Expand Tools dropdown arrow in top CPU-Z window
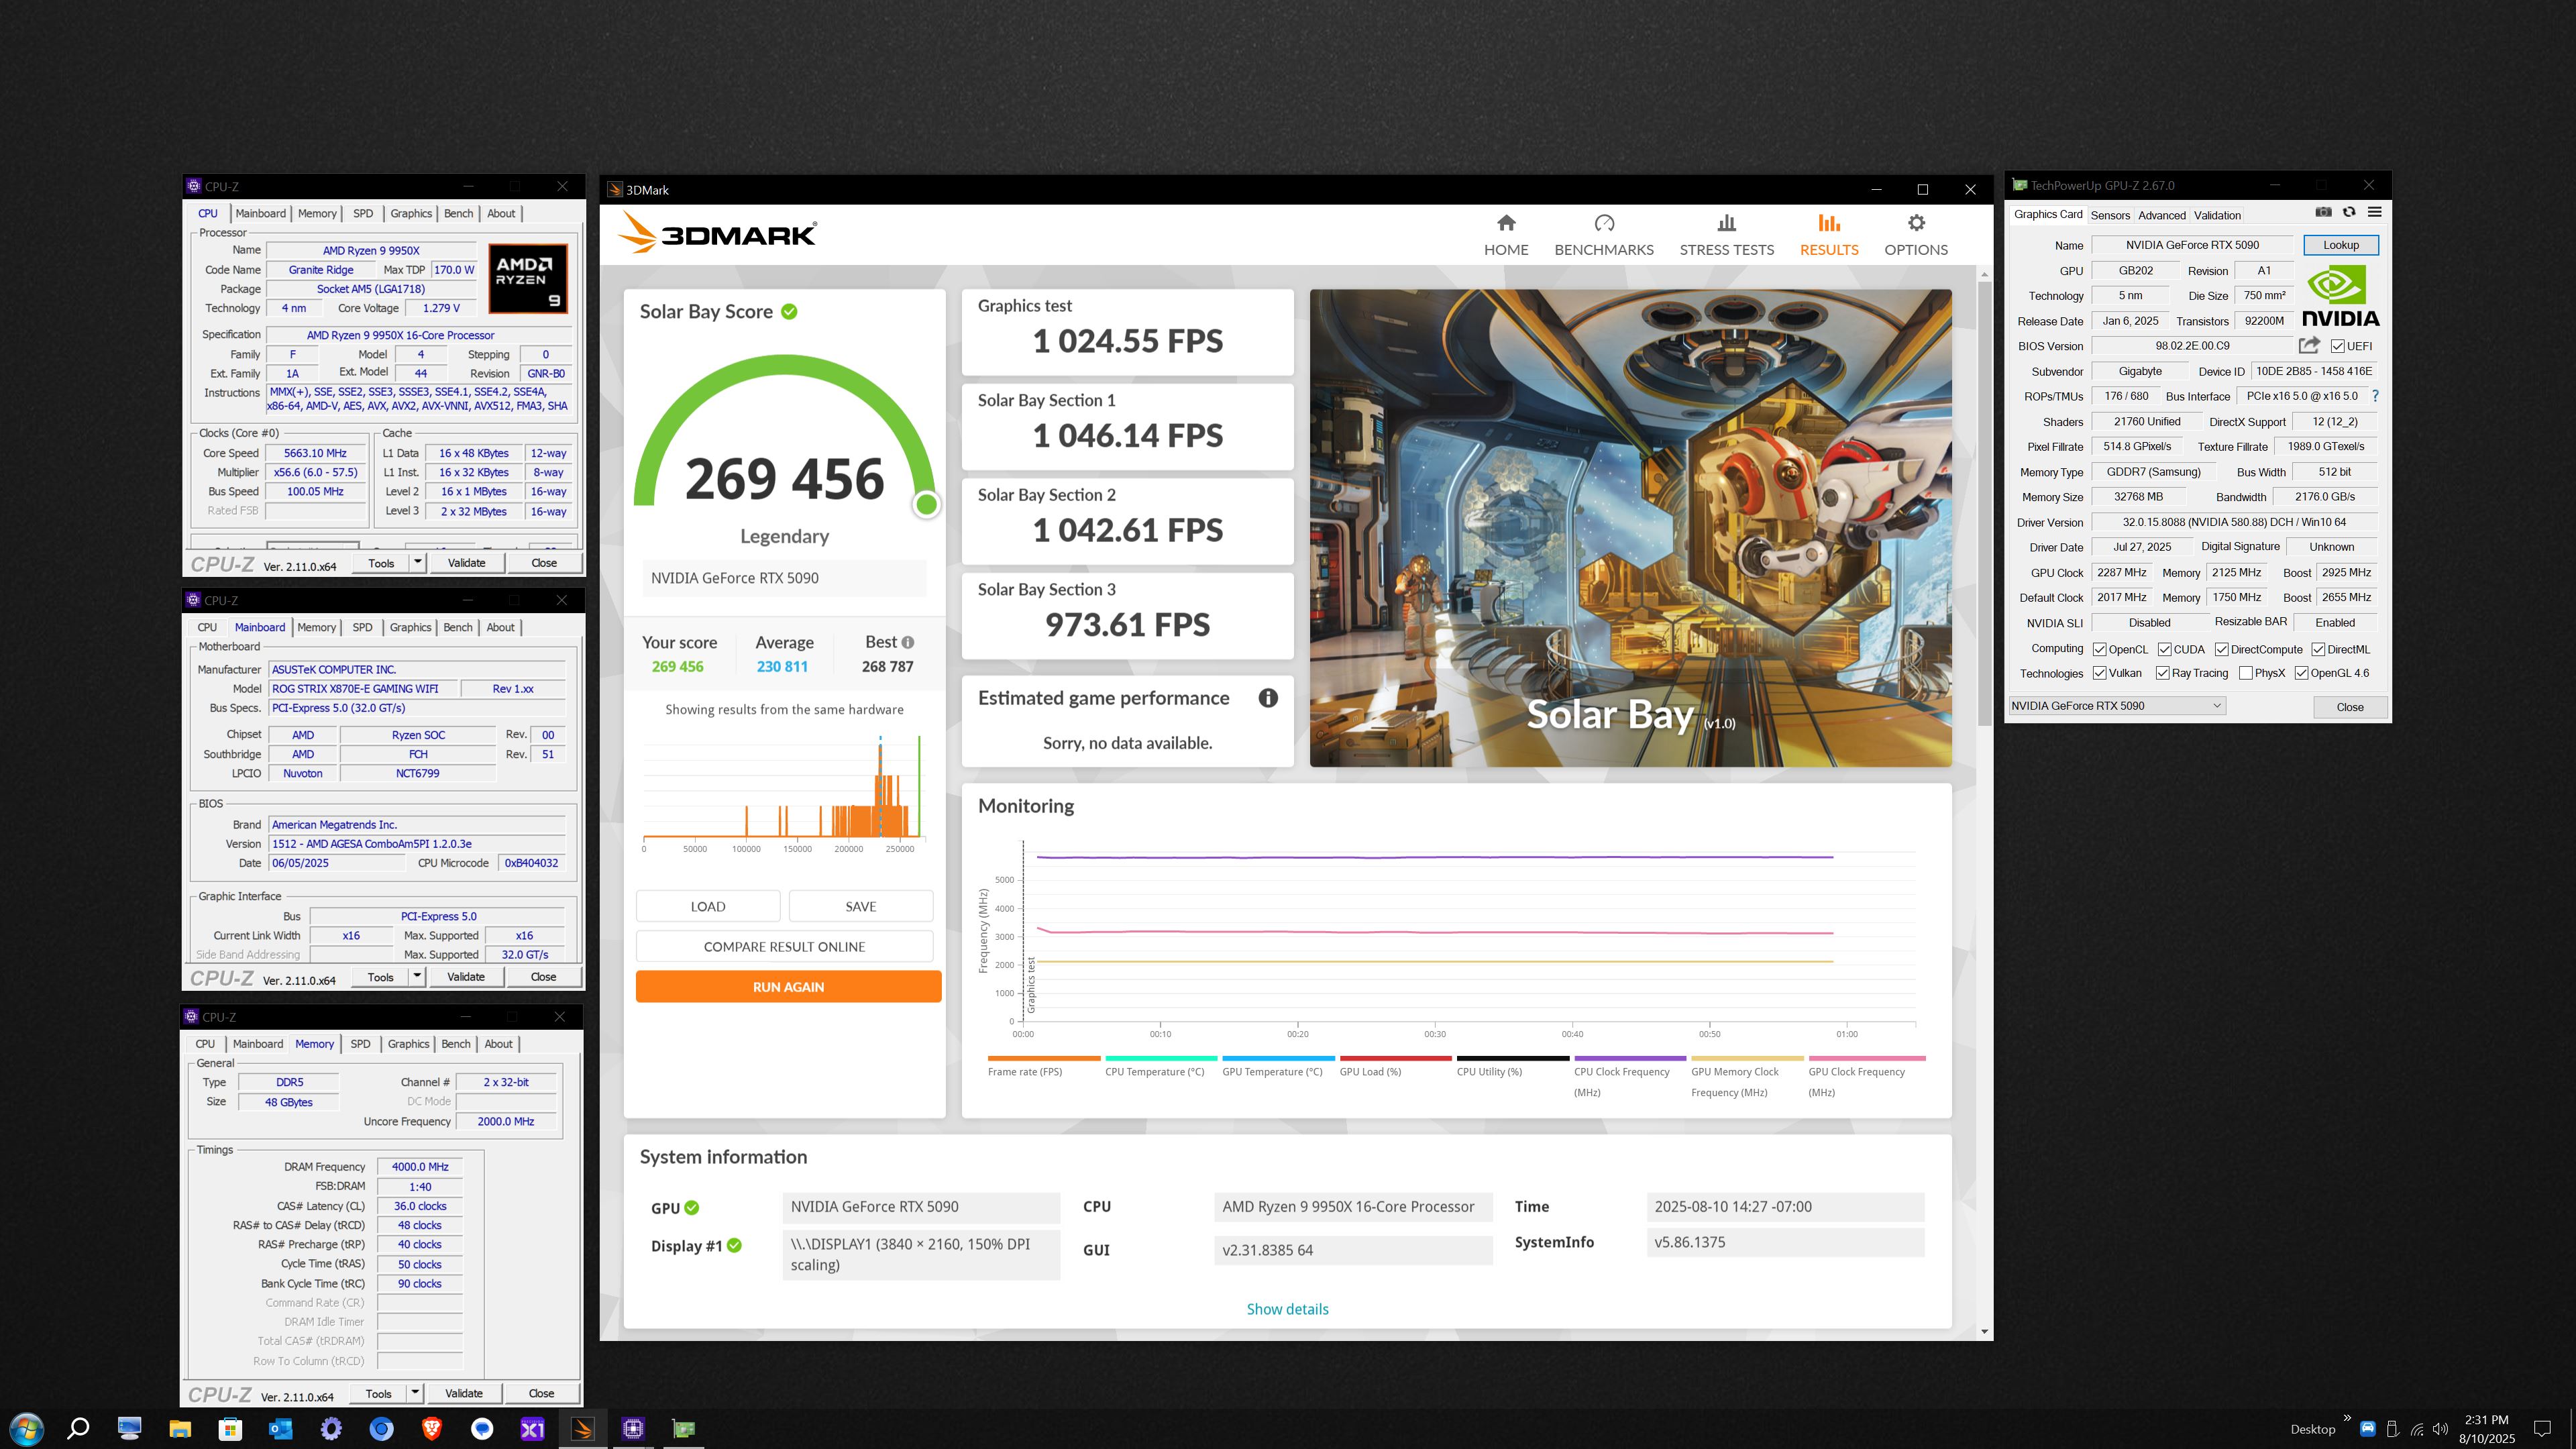Image resolution: width=2576 pixels, height=1449 pixels. tap(418, 562)
